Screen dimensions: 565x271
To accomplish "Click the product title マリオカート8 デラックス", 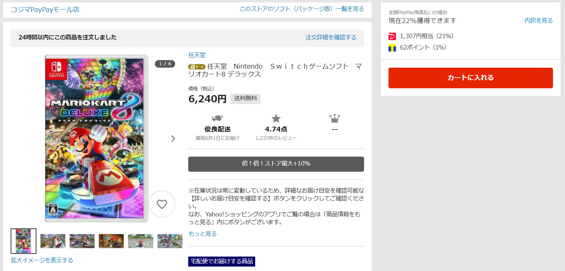I will click(x=275, y=70).
